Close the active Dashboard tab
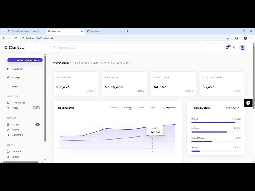The image size is (255, 191). point(82,31)
